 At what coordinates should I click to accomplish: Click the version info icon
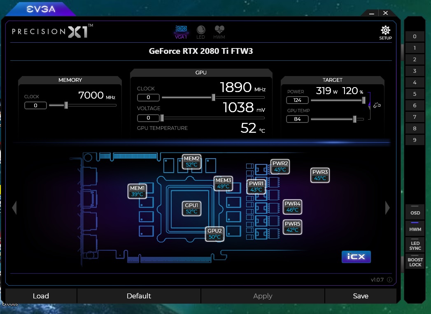[x=389, y=280]
